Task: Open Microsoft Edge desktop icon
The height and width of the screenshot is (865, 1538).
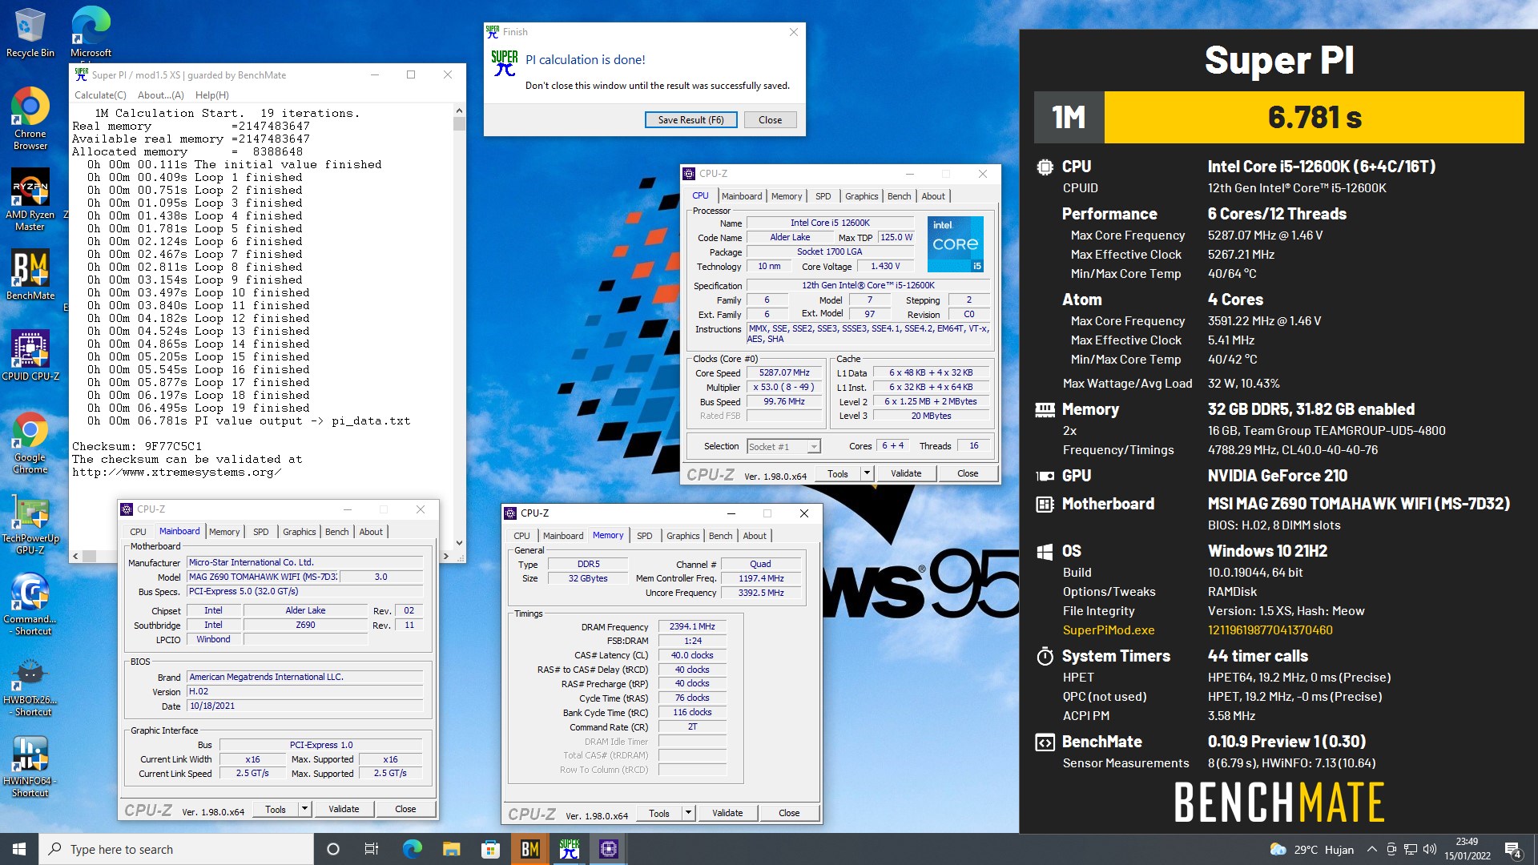Action: point(91,32)
